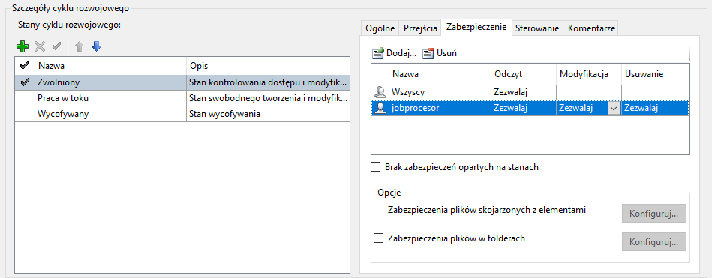Move state up with gray arrow
The height and width of the screenshot is (278, 712).
point(79,46)
